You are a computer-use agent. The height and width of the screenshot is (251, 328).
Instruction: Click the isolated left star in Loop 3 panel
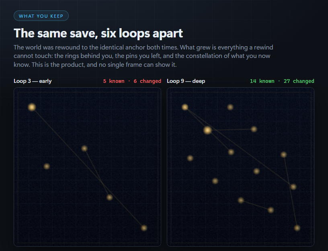point(47,167)
